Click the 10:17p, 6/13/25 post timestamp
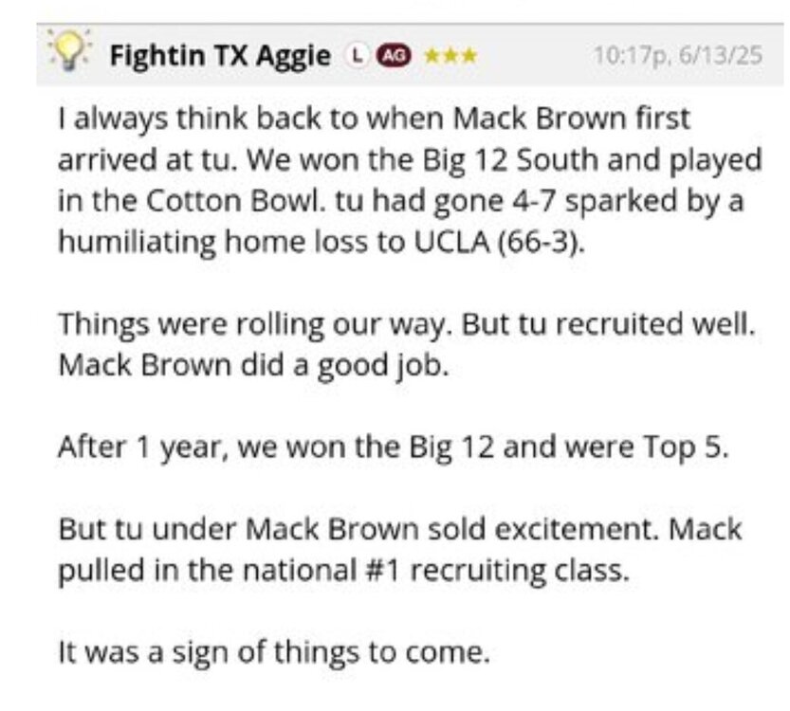790x711 pixels. point(677,56)
